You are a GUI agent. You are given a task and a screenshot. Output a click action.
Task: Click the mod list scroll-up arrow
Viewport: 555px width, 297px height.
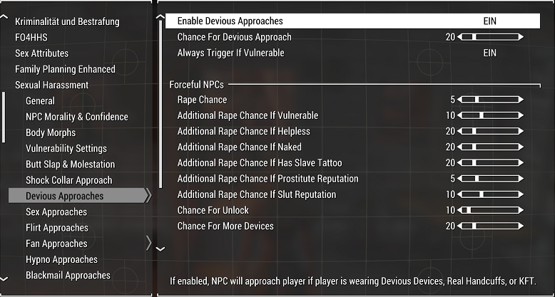4,16
